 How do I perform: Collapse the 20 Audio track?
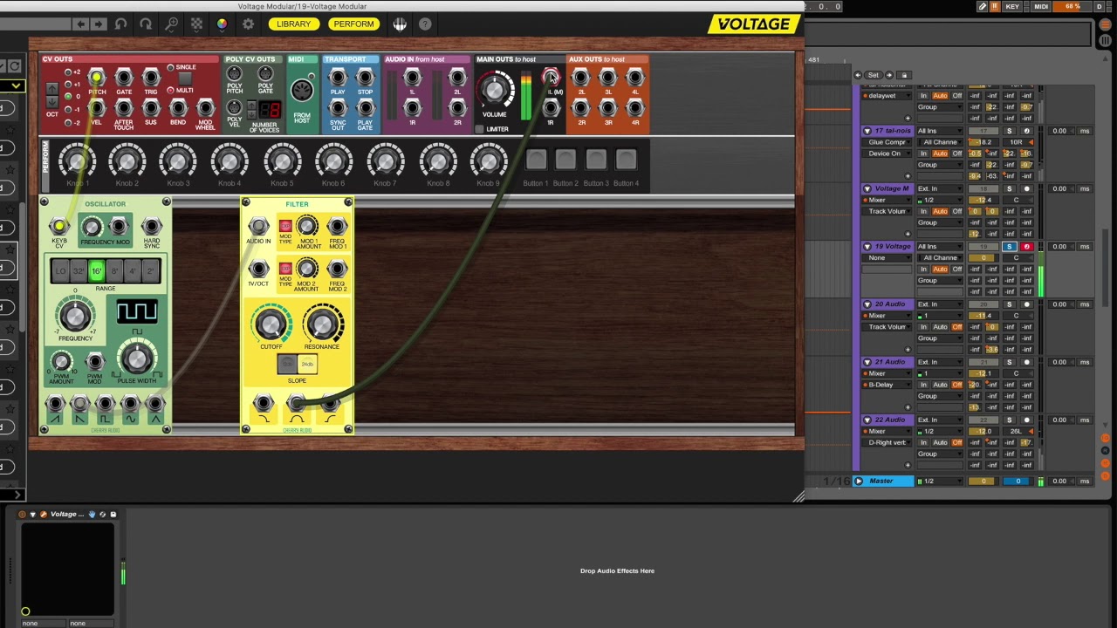coord(867,304)
